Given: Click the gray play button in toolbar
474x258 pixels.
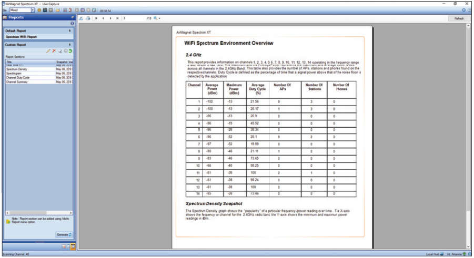Looking at the screenshot, I should (76, 10).
